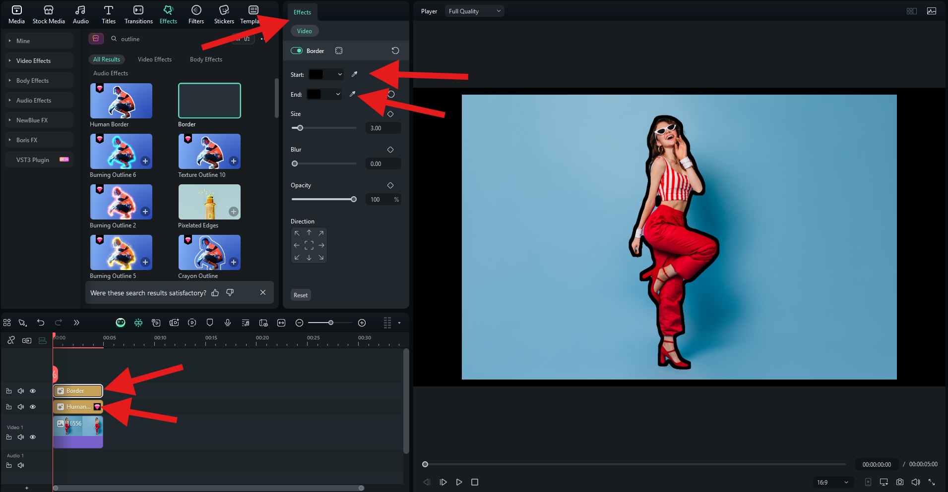Click the Reset button in Effects panel
The width and height of the screenshot is (948, 492).
(301, 295)
